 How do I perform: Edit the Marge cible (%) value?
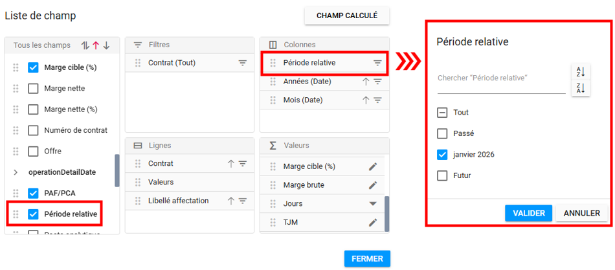pyautogui.click(x=373, y=166)
